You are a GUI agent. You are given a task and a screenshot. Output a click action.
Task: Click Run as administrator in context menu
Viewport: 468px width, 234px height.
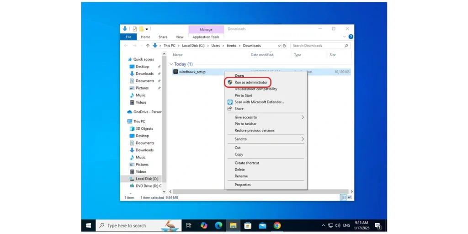click(250, 82)
